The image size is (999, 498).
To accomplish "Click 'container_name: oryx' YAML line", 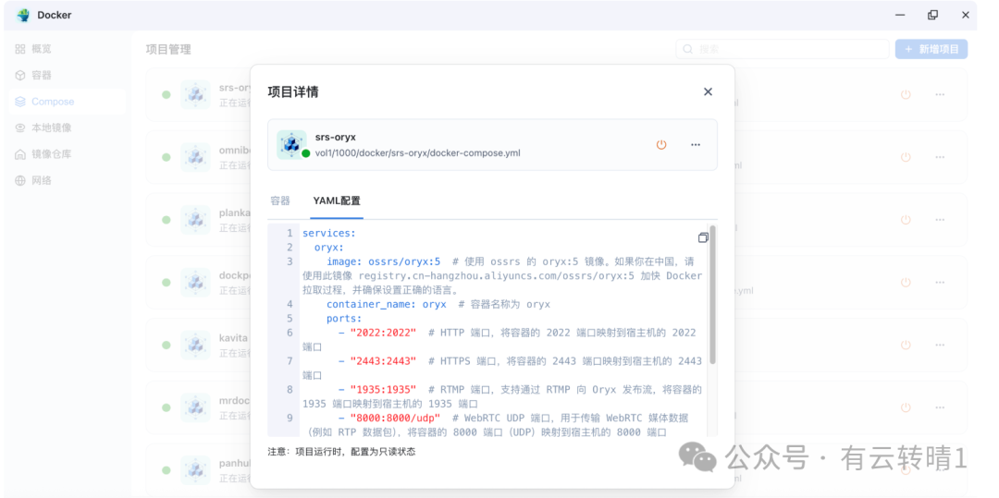I will [x=386, y=304].
